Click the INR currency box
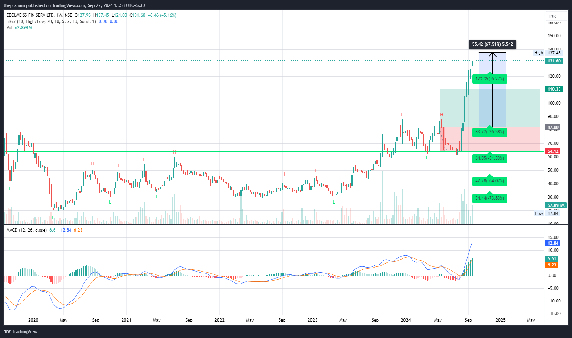 556,16
